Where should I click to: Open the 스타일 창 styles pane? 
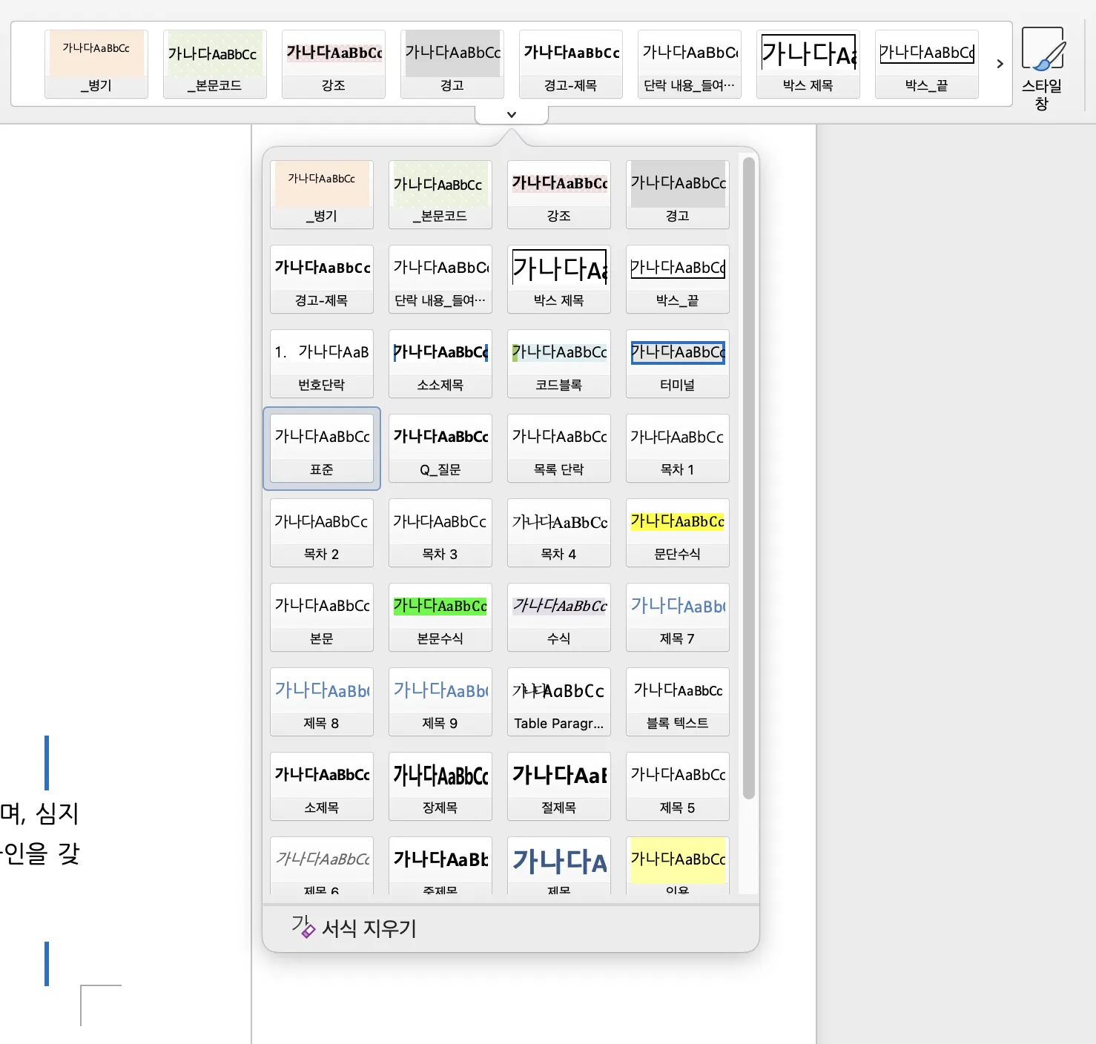pyautogui.click(x=1042, y=69)
